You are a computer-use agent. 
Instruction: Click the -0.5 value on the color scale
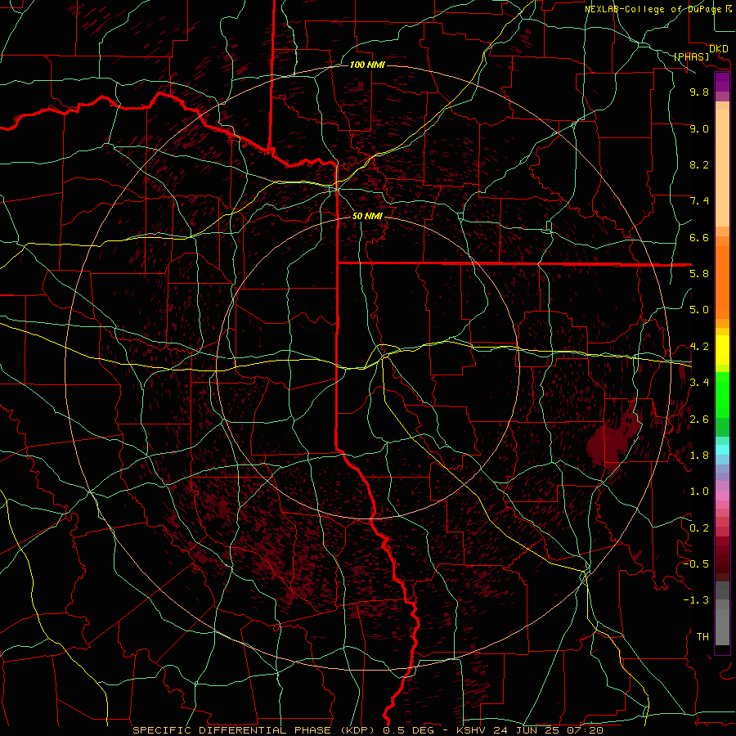tap(696, 564)
